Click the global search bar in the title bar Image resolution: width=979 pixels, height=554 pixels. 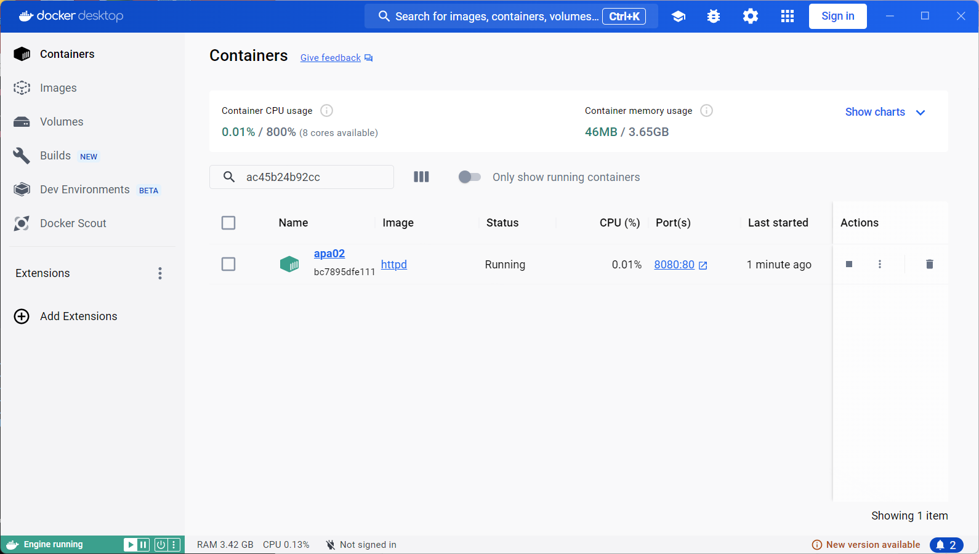tap(511, 17)
